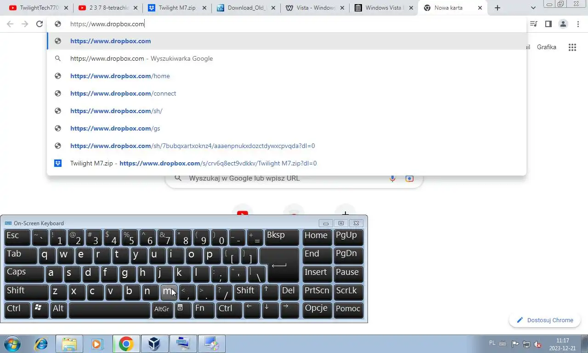This screenshot has height=353, width=588.
Task: Switch to Windows Vista archive tab
Action: click(384, 8)
